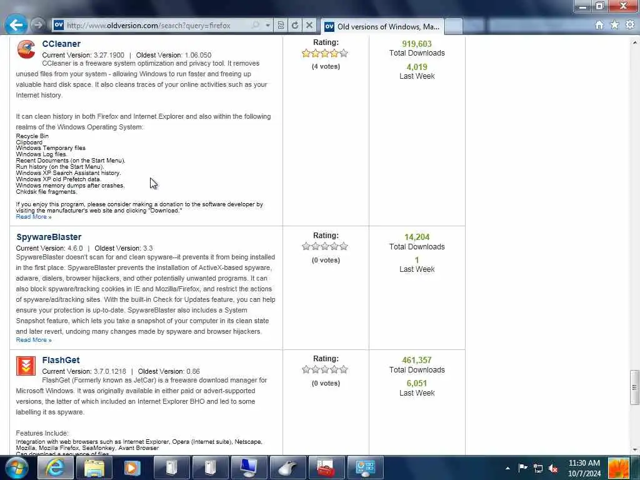The image size is (640, 480).
Task: Click the scrollbar down arrow
Action: (635, 450)
